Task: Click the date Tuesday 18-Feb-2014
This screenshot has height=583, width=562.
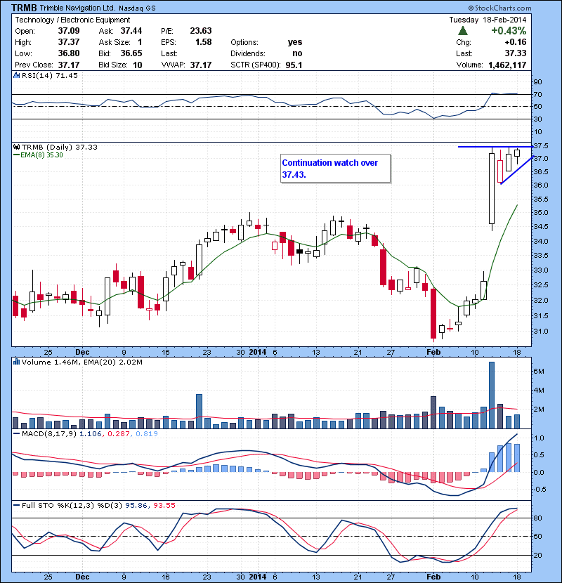Action: tap(488, 20)
